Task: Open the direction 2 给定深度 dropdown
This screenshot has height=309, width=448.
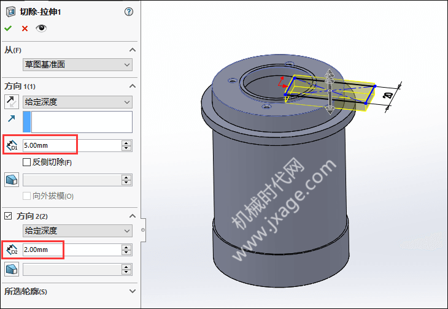Action: [x=77, y=231]
